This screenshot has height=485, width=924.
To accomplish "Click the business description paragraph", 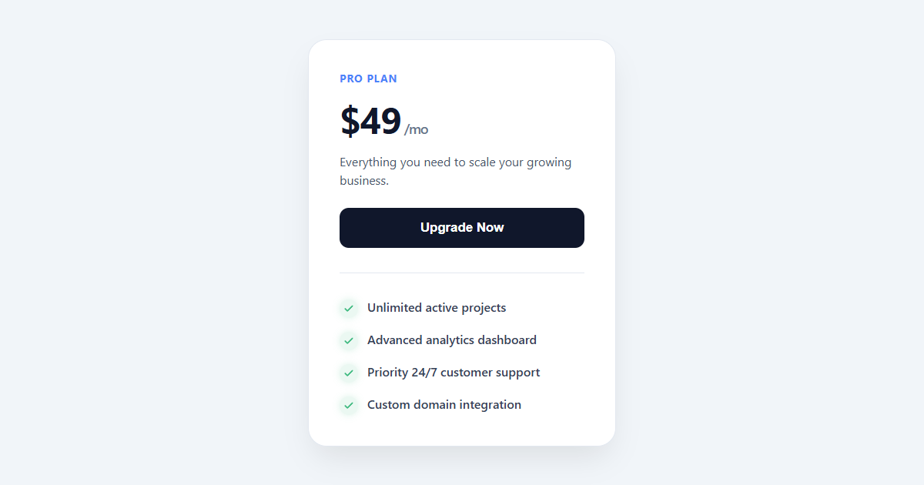I will pos(455,171).
